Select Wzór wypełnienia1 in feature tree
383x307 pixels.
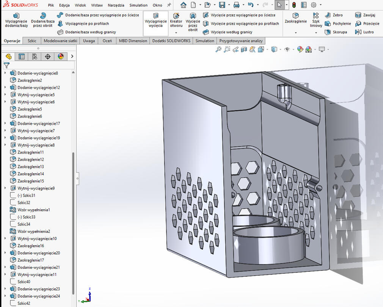[33, 210]
